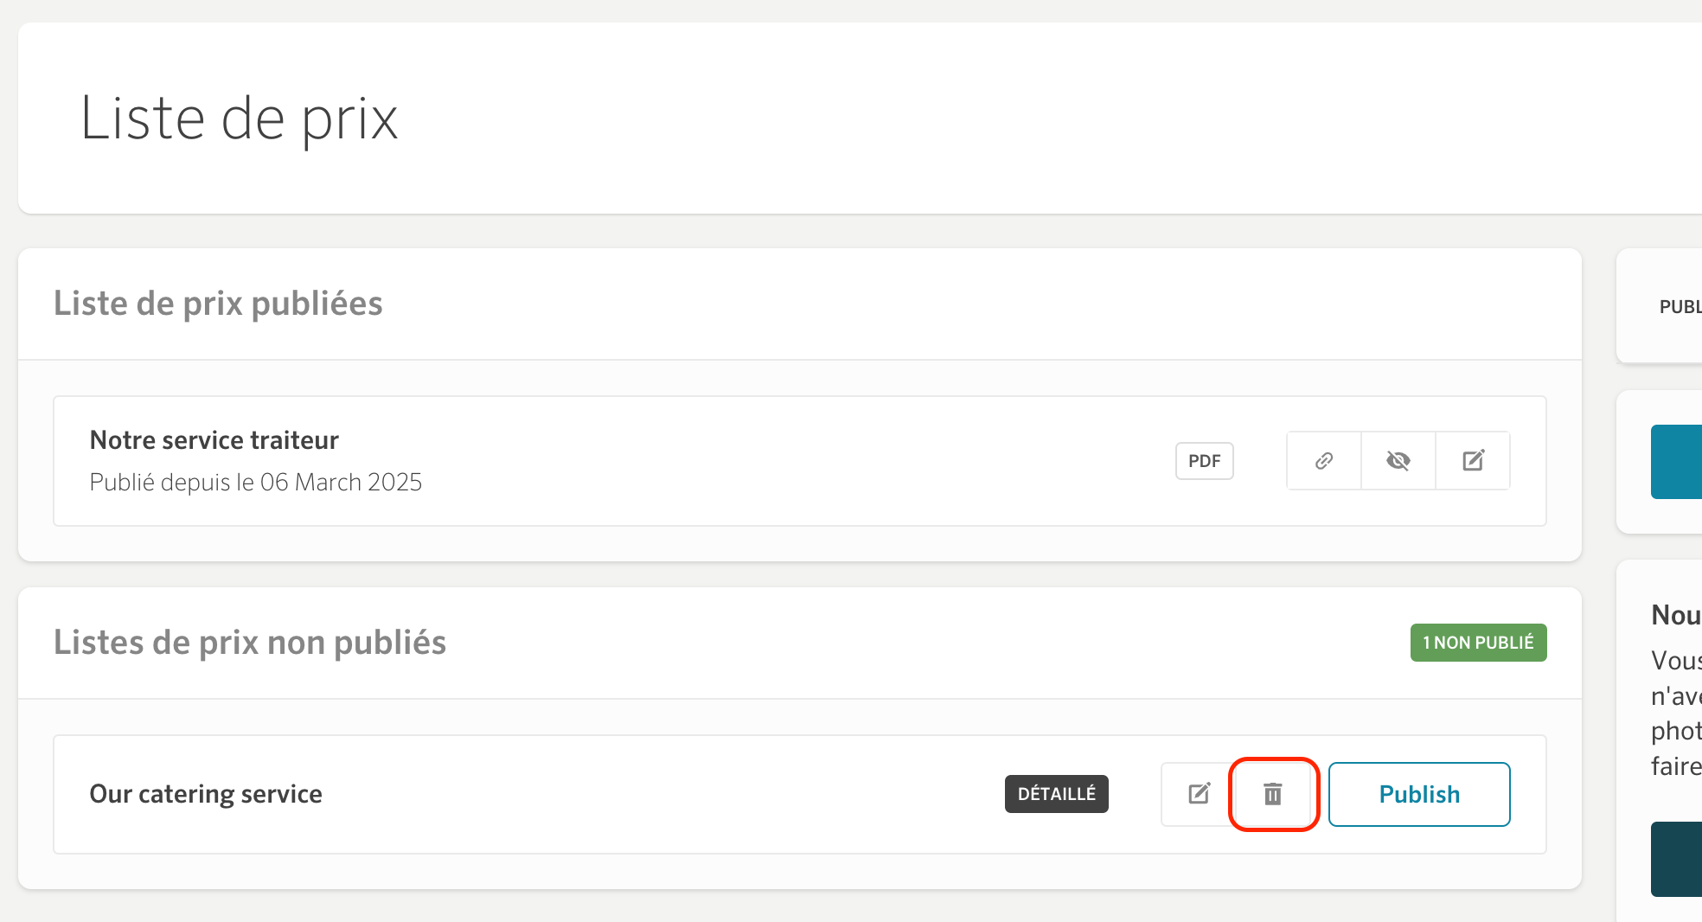Click the dark teal button in right sidebar
The width and height of the screenshot is (1702, 922).
(1676, 859)
